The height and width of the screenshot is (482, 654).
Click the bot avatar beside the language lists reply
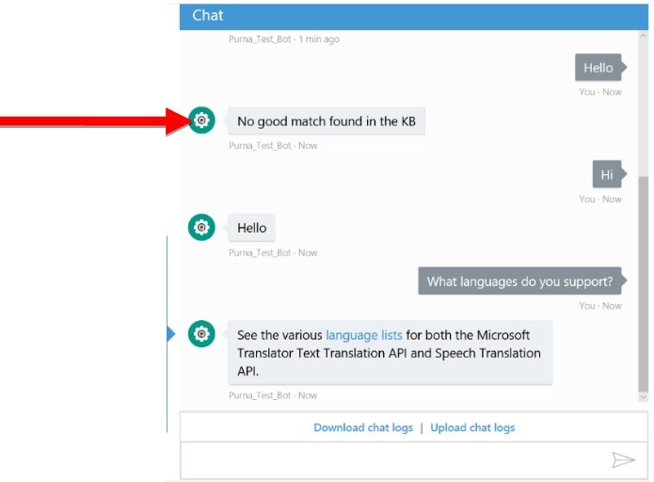click(x=201, y=334)
